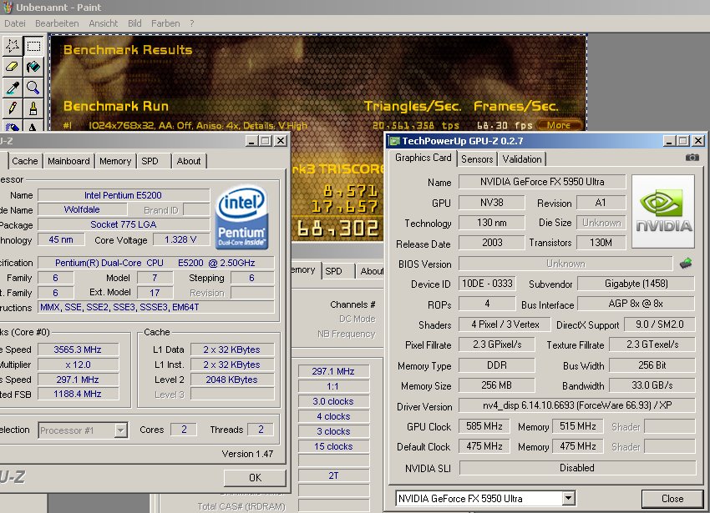This screenshot has height=513, width=710.
Task: Switch to the Graphics Card tab in GPU-Z
Action: (x=423, y=158)
